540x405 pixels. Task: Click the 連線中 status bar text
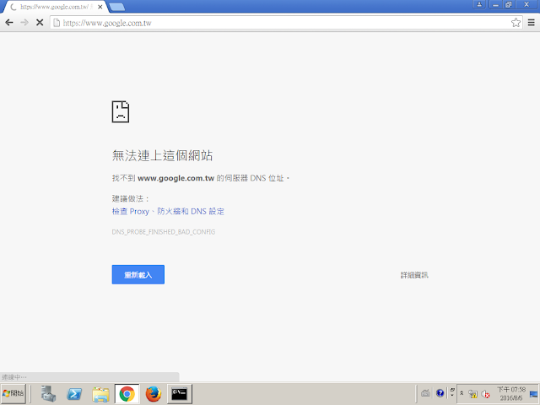click(14, 377)
